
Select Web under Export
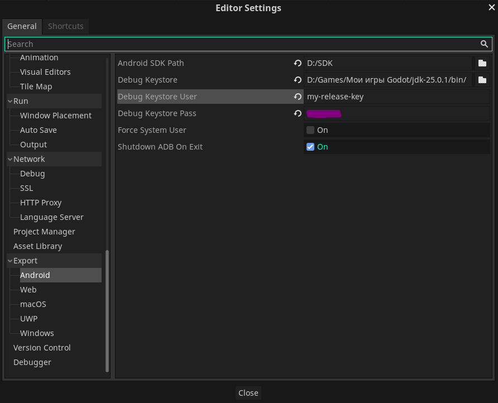(x=28, y=290)
